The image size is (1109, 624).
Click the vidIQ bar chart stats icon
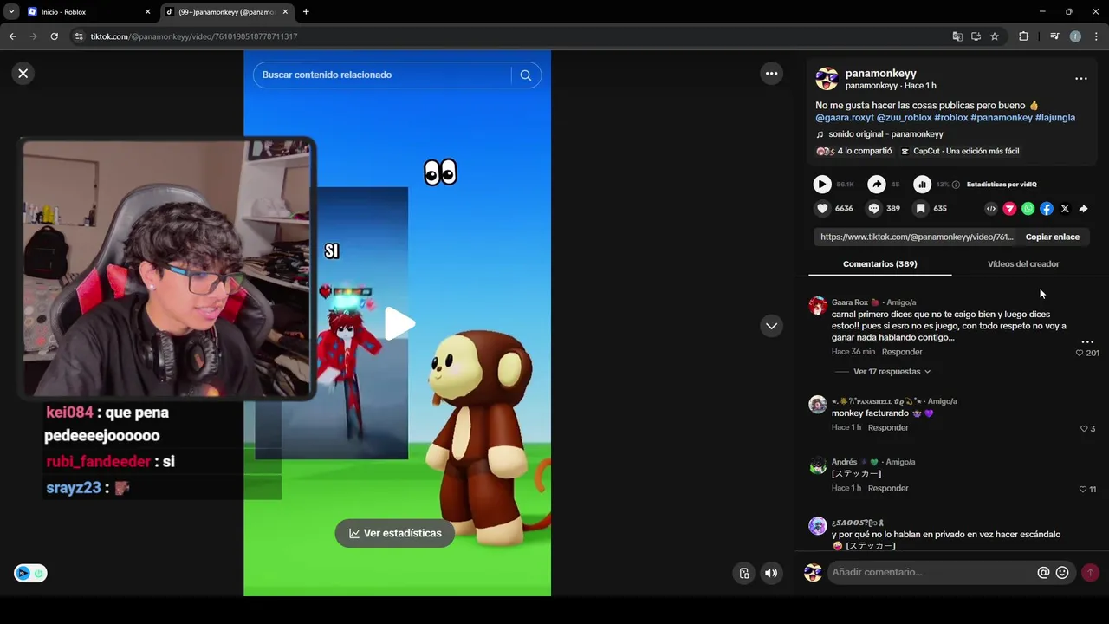coord(922,184)
